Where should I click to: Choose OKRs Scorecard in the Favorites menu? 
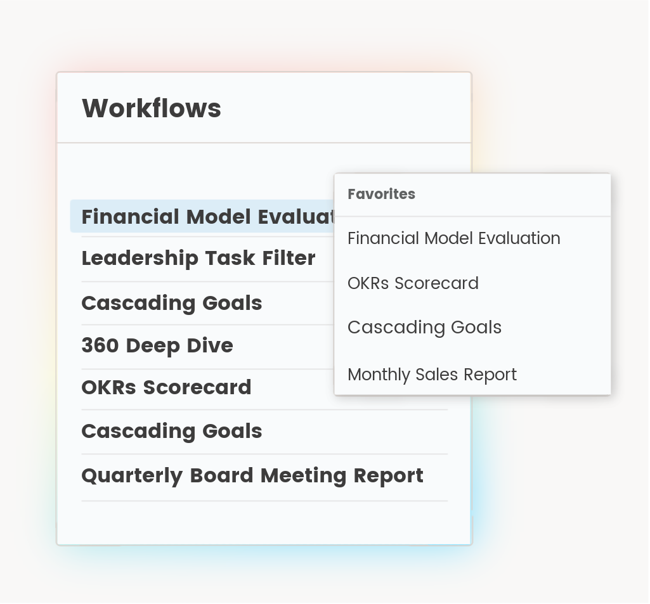pos(413,283)
